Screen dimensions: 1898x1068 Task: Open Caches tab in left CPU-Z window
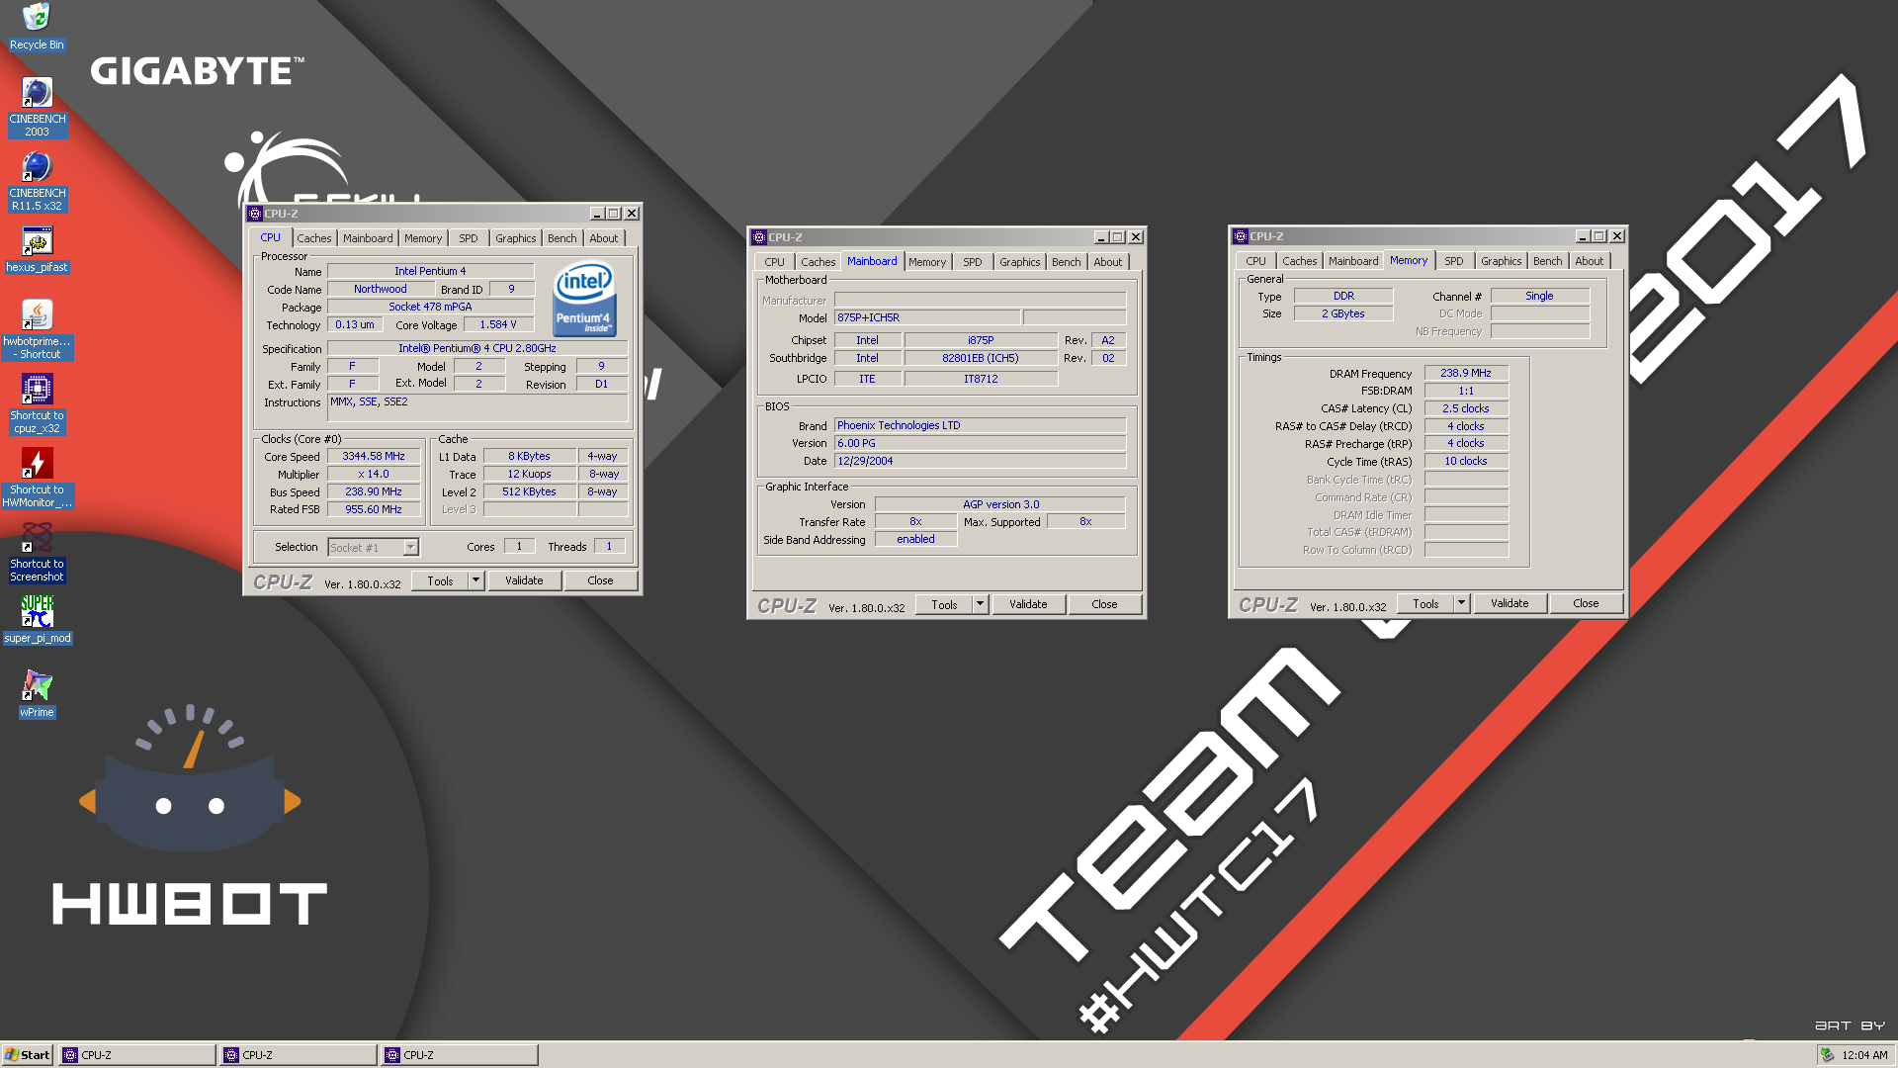point(314,238)
